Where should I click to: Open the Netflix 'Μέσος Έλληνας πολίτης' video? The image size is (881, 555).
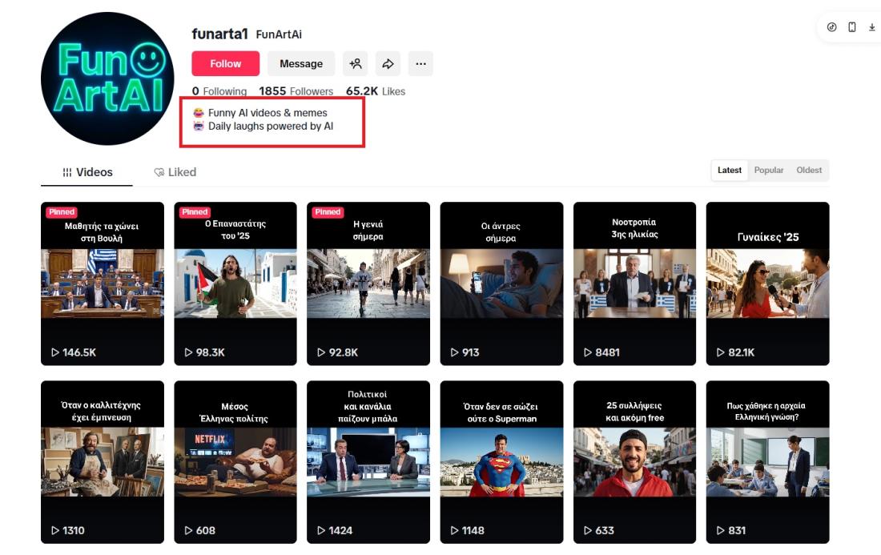coord(235,462)
